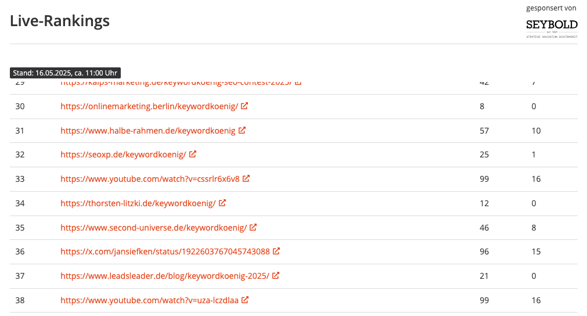Select rank number 31
Image resolution: width=587 pixels, height=316 pixels.
(x=20, y=131)
